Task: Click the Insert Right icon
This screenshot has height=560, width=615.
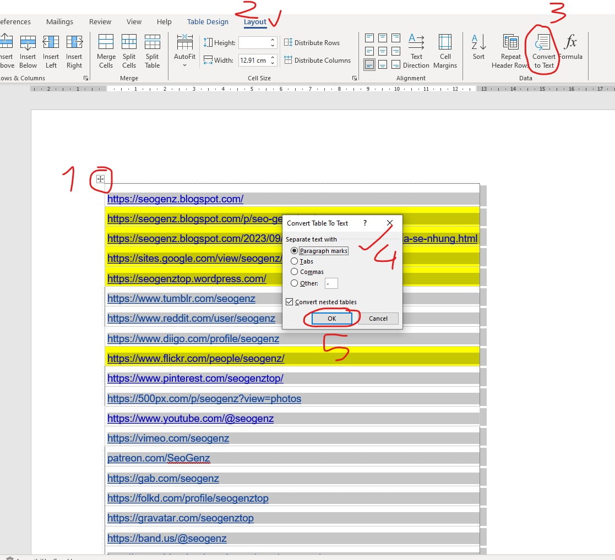Action: (x=74, y=51)
